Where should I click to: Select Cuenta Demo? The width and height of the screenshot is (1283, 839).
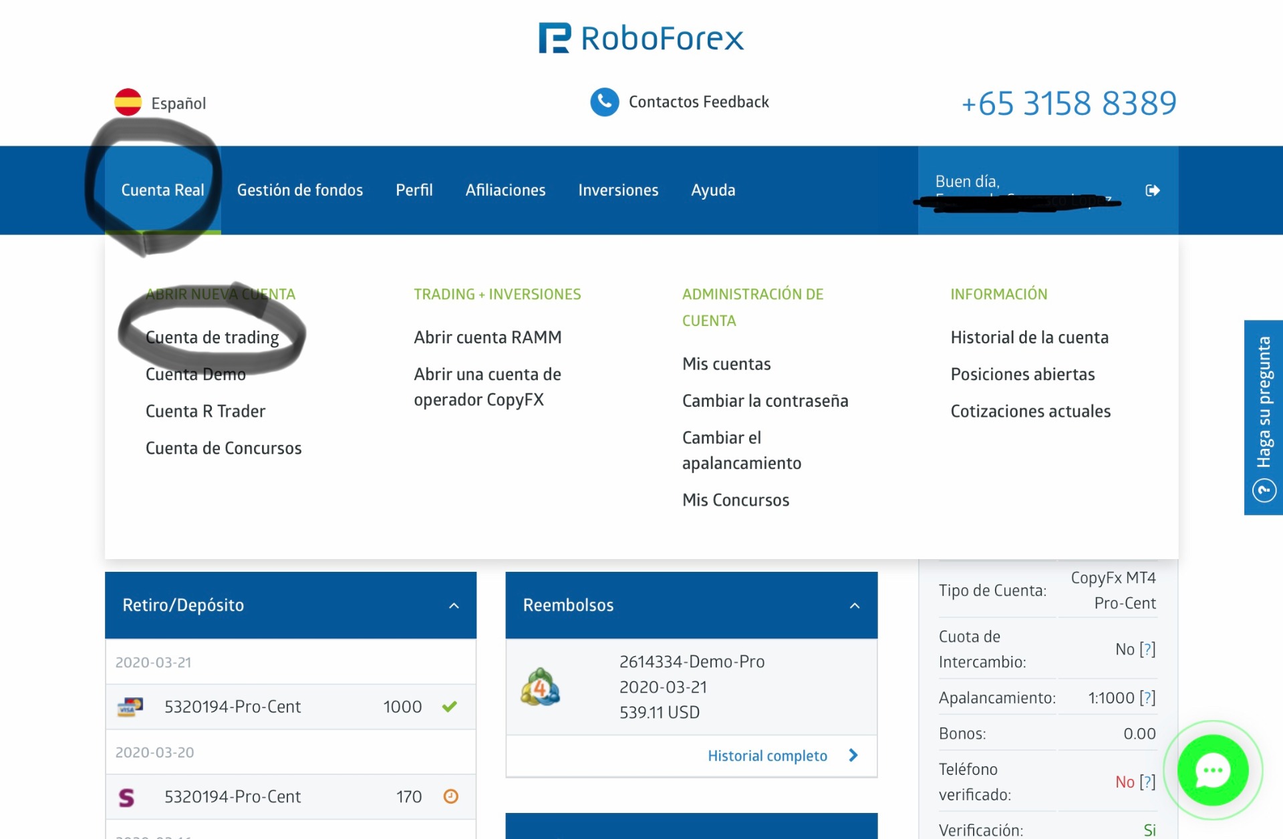[196, 374]
